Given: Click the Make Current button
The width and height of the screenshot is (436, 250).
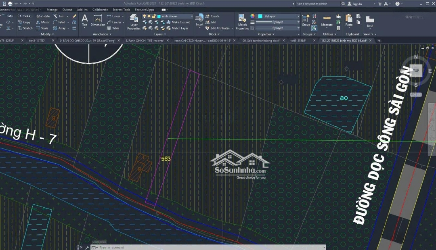Looking at the screenshot, I should [x=180, y=22].
